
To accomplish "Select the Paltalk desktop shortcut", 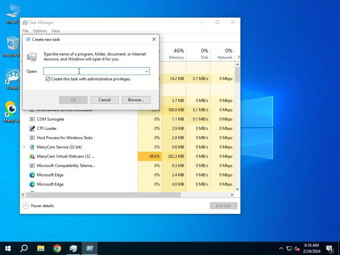I will 12,79.
